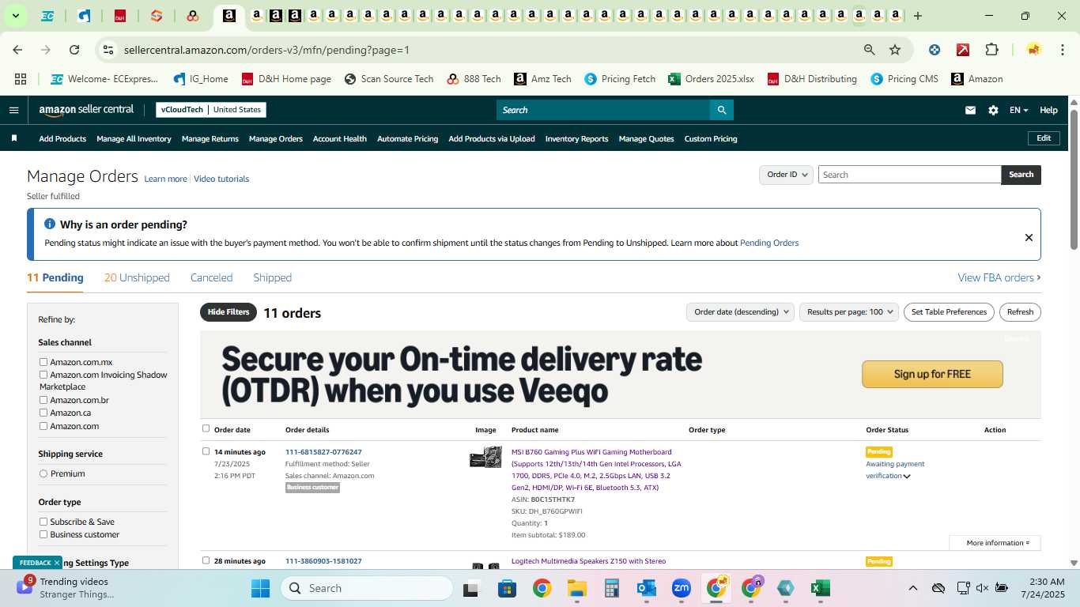Open the Chrome apps grid in the bookmarks bar

point(21,79)
